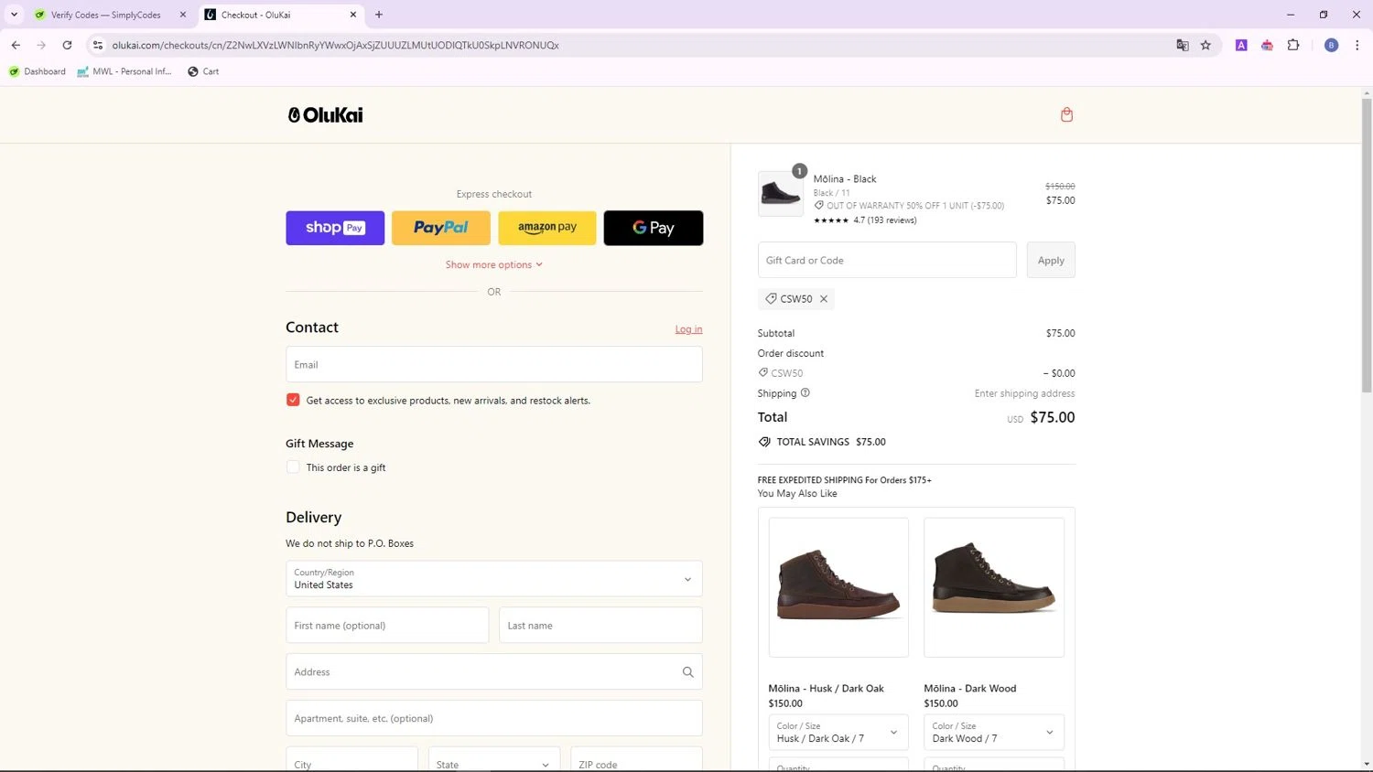Click the Mōlina Dark Wood boot image
The width and height of the screenshot is (1373, 772).
coord(994,587)
